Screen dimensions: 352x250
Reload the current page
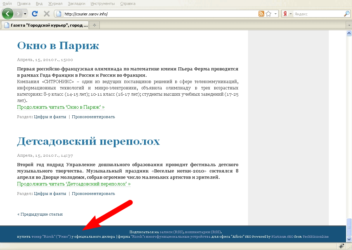[x=34, y=14]
